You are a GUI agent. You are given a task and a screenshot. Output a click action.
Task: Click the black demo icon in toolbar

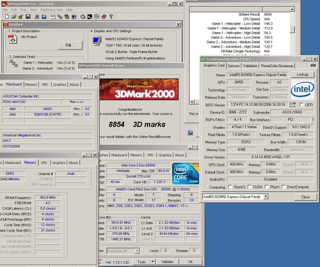[x=90, y=17]
